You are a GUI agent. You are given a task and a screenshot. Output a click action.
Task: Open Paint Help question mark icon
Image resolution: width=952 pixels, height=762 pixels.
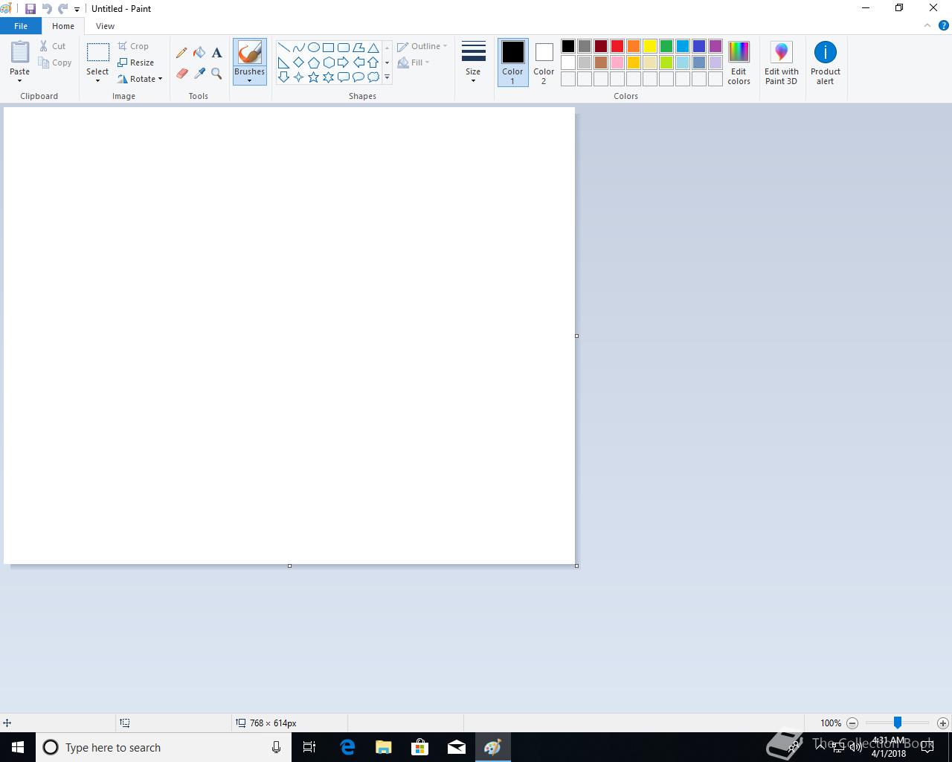coord(943,25)
